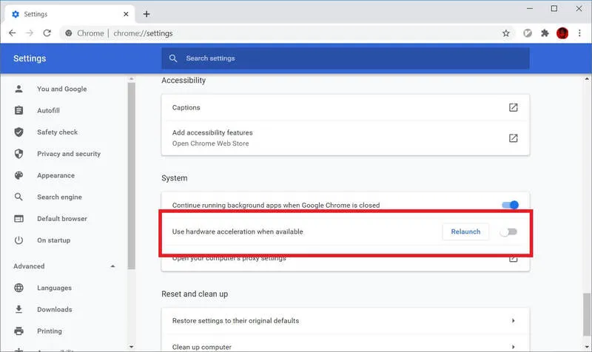Open the extensions puzzle icon

(545, 33)
